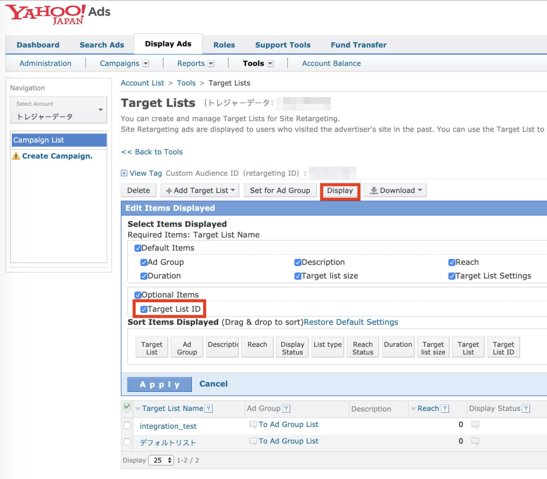This screenshot has width=547, height=479.
Task: Click the Duration sort item tile
Action: point(398,347)
